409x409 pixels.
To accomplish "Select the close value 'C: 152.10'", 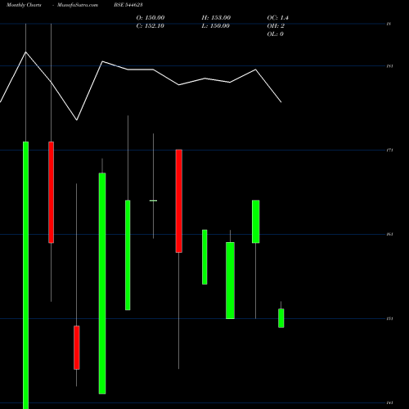I will [x=151, y=26].
